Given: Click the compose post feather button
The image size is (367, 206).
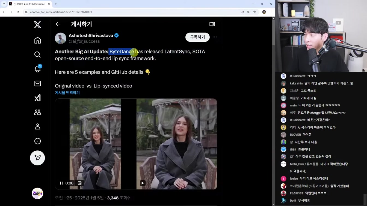Looking at the screenshot, I should click(37, 158).
